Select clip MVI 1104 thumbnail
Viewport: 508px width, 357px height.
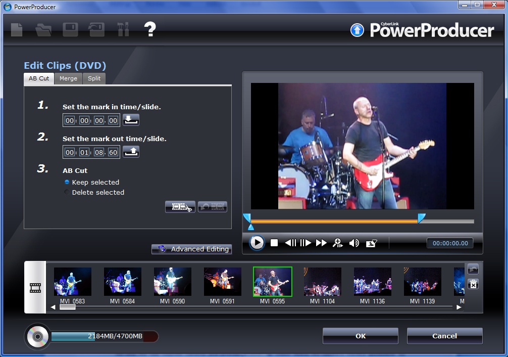tap(322, 281)
